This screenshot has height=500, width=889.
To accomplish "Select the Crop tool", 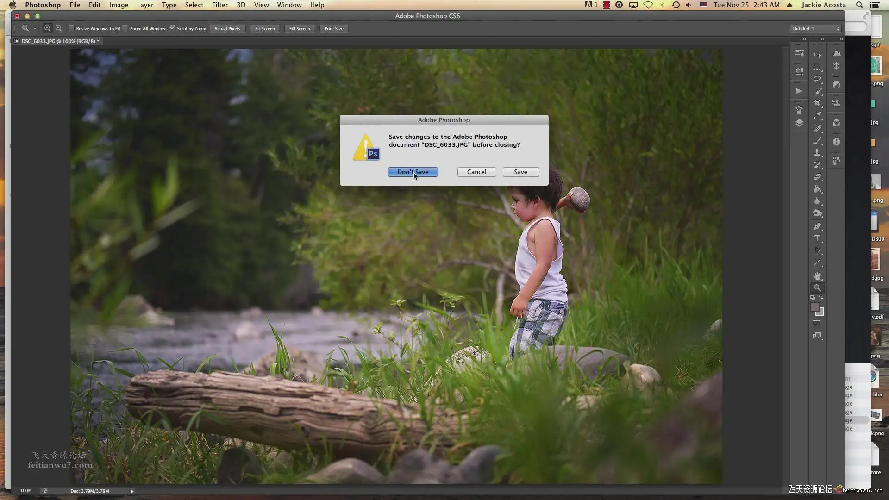I will point(817,103).
